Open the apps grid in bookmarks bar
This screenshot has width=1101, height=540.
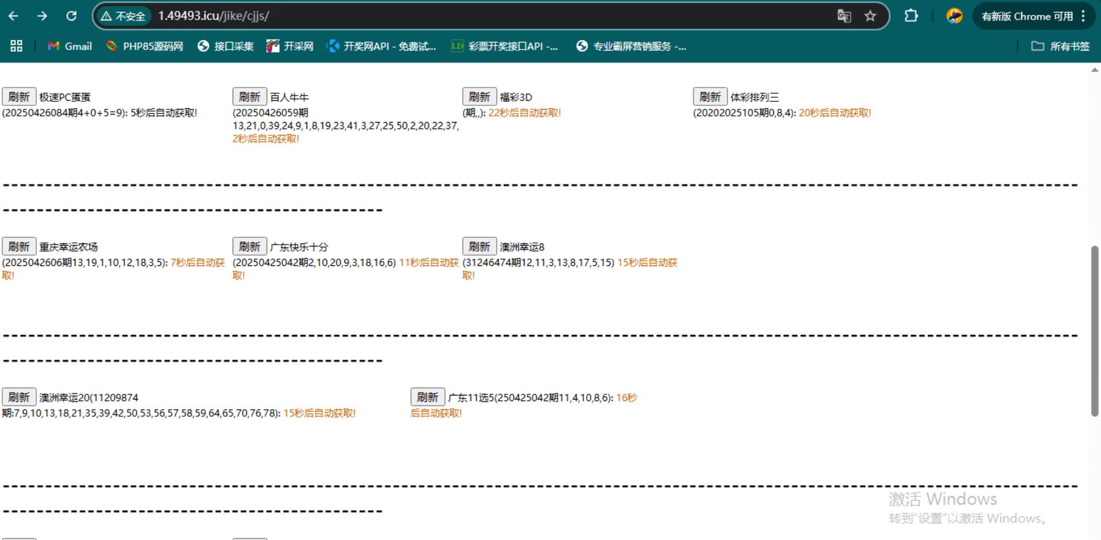click(x=17, y=46)
